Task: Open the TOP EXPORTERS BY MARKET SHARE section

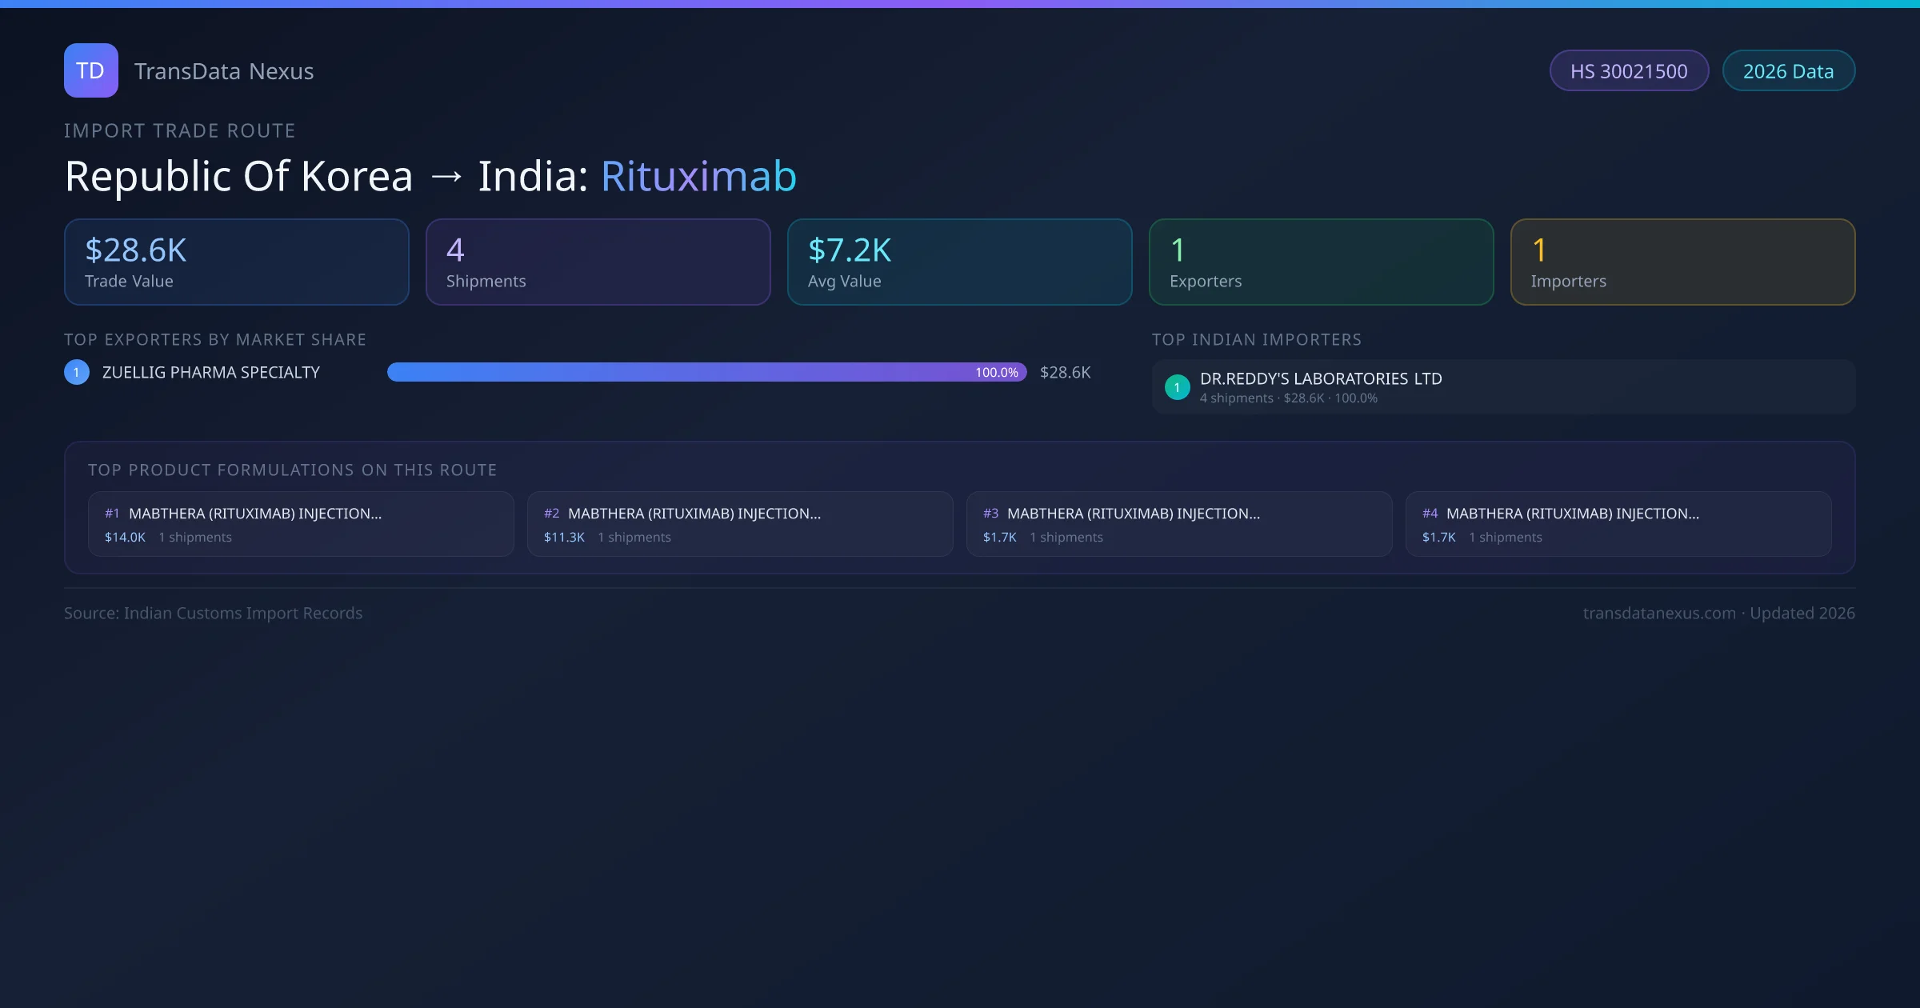Action: [215, 339]
